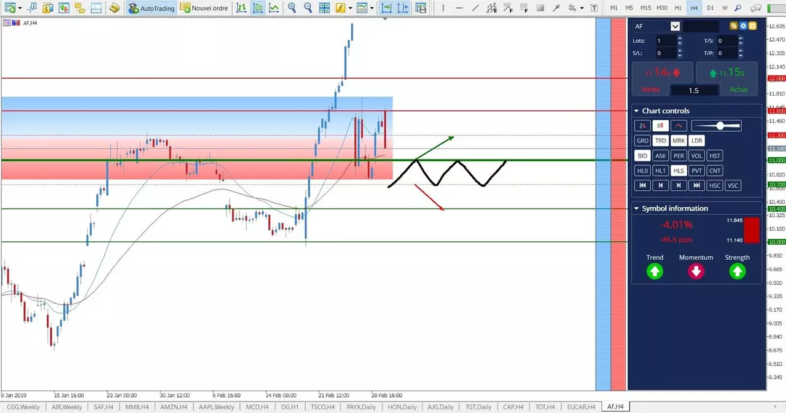The height and width of the screenshot is (413, 786).
Task: Select the vertical line drawing tool
Action: pos(443,8)
